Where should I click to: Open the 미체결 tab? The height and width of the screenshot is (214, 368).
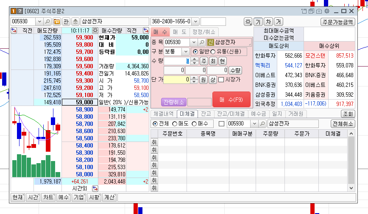pos(187,114)
